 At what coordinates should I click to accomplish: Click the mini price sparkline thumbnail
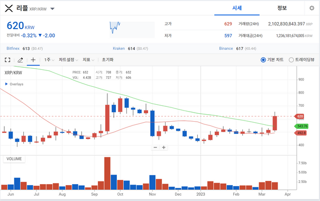coord(132,30)
